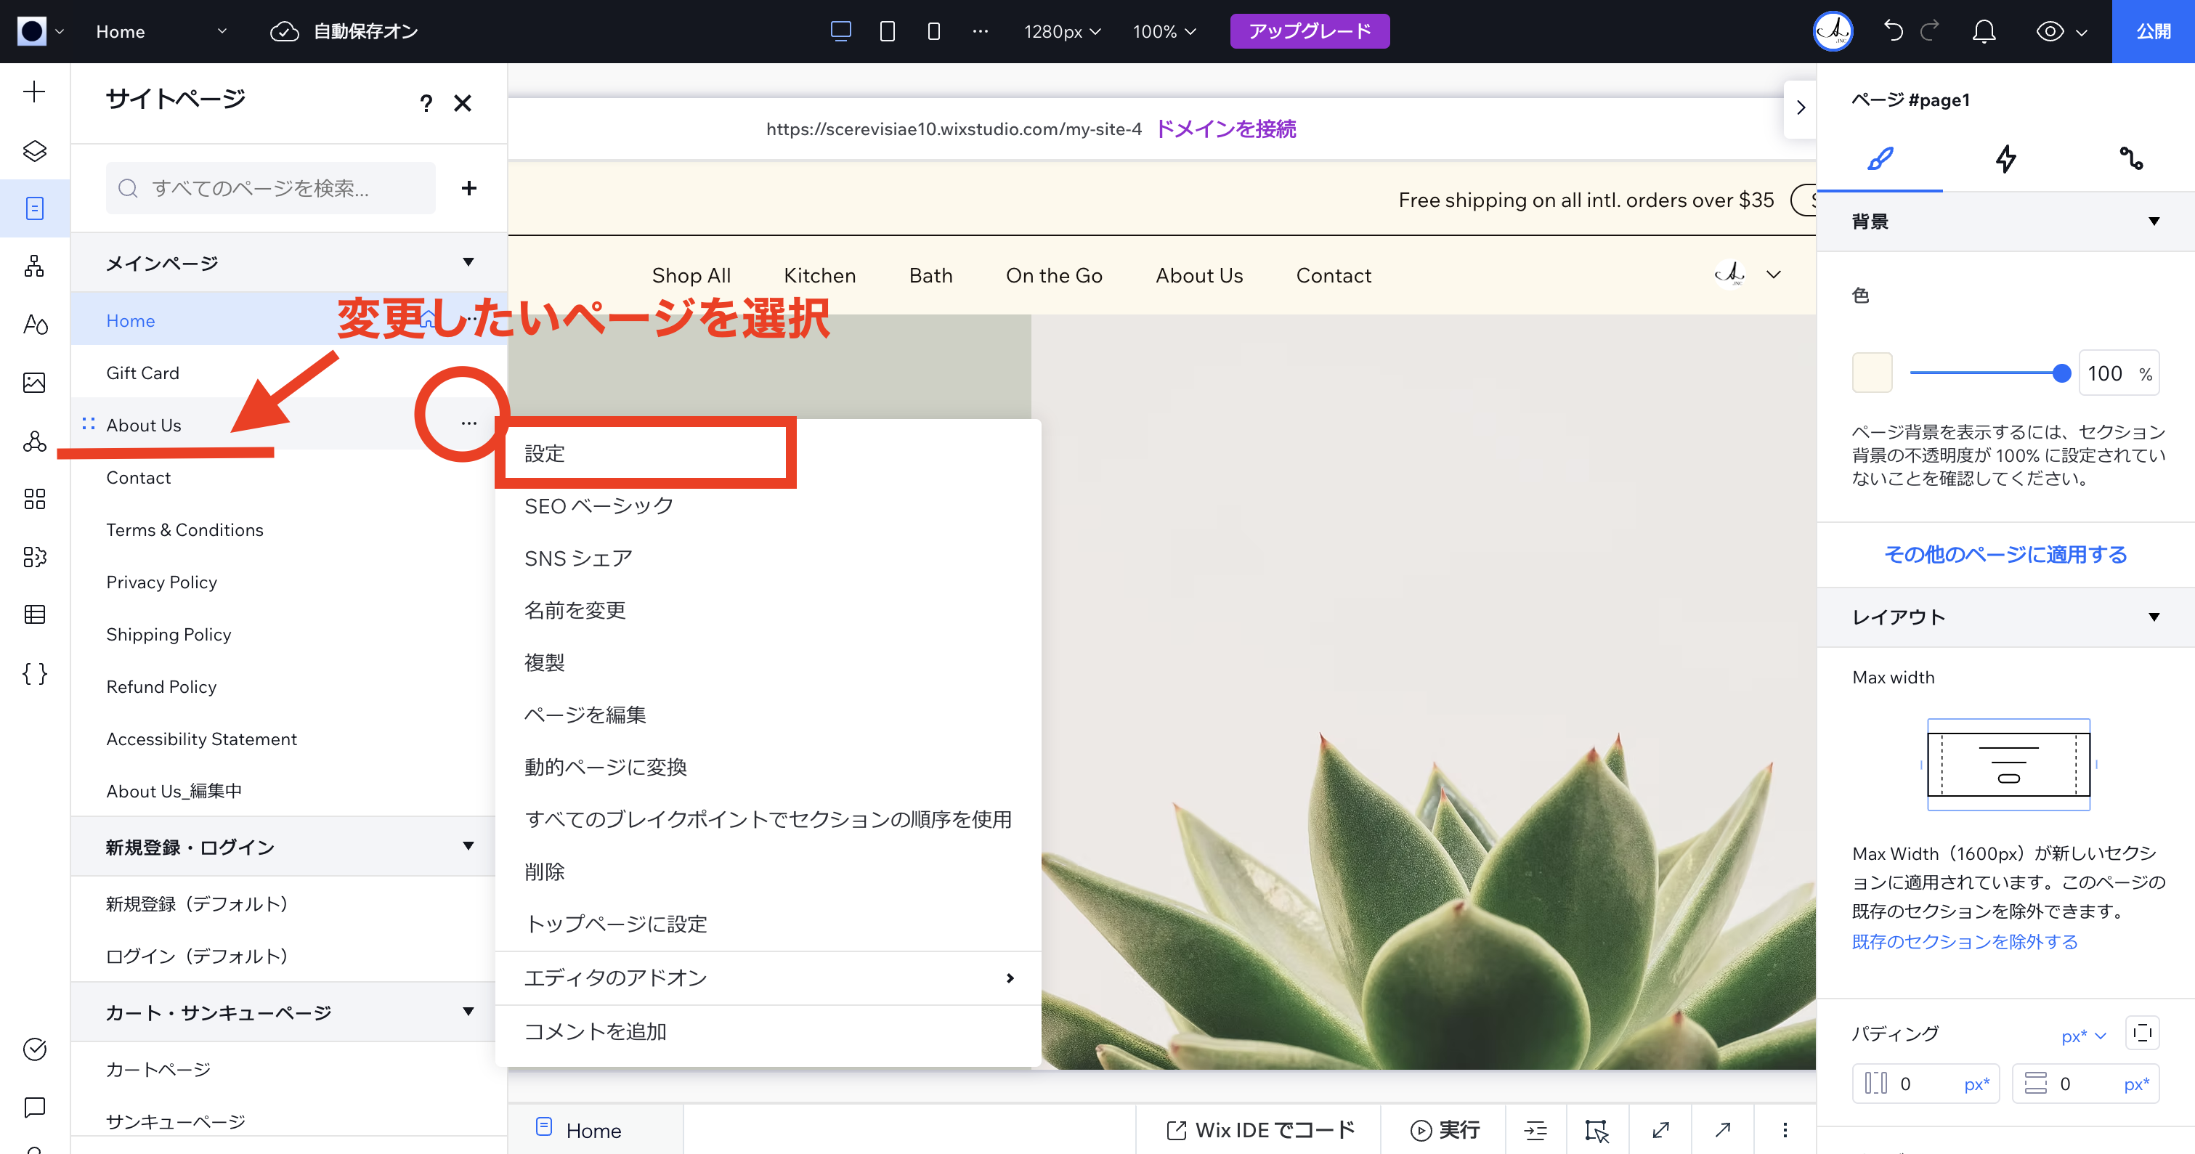The height and width of the screenshot is (1154, 2195).
Task: Collapse the 背景 section in the right panel
Action: [2155, 221]
